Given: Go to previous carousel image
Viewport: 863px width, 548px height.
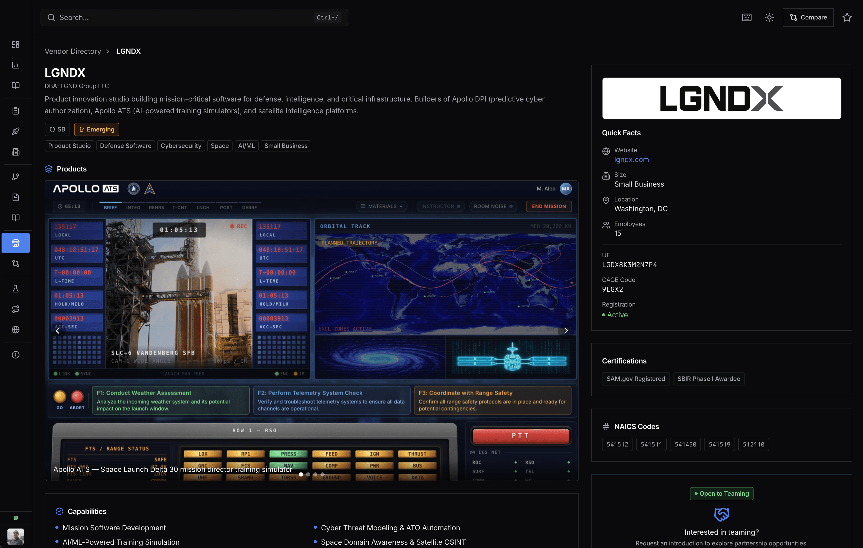Looking at the screenshot, I should click(x=57, y=331).
